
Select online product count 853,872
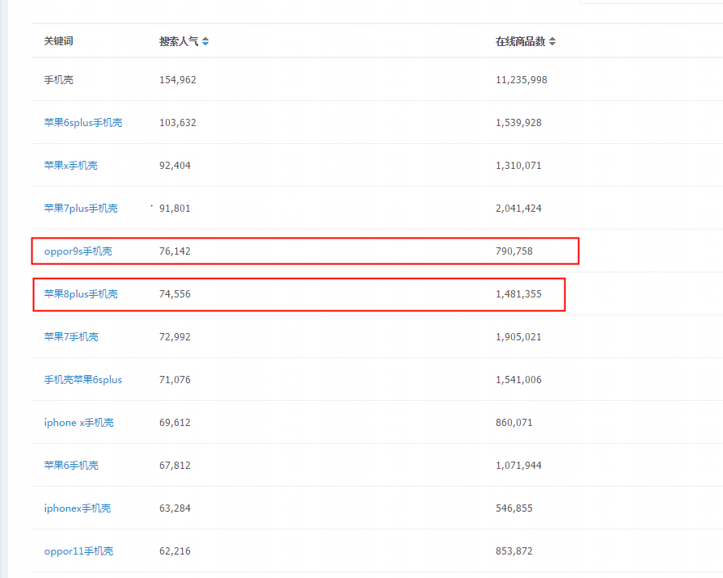514,551
